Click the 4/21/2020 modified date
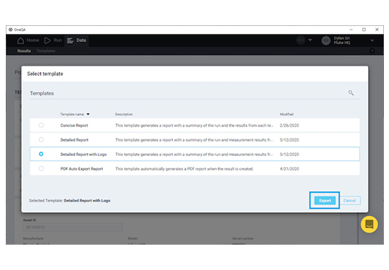This screenshot has width=389, height=270. [289, 169]
